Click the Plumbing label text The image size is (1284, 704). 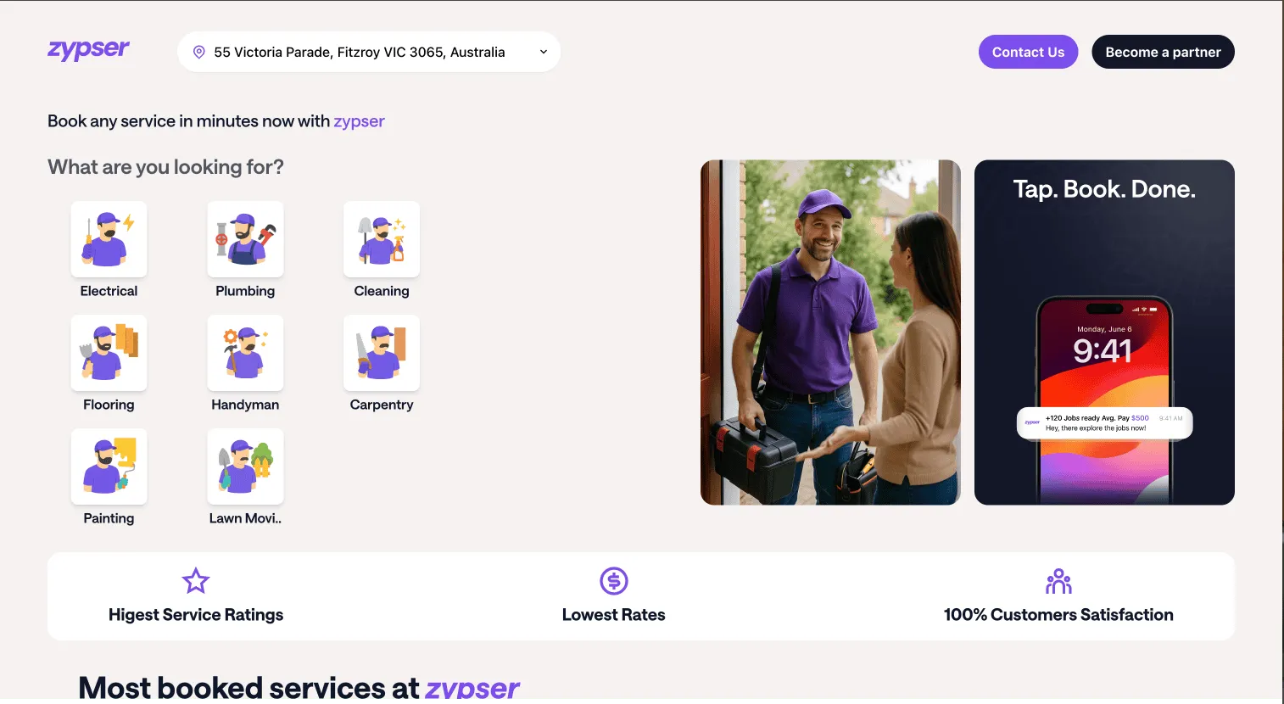point(245,291)
